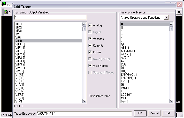Viewport: 184px width, 118px height.
Task: Select ABS( ) function
Action: pos(145,47)
